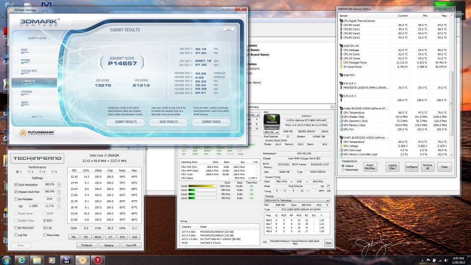Image resolution: width=471 pixels, height=265 pixels.
Task: Open MAIN section in 3DMark sidebar
Action: click(25, 50)
